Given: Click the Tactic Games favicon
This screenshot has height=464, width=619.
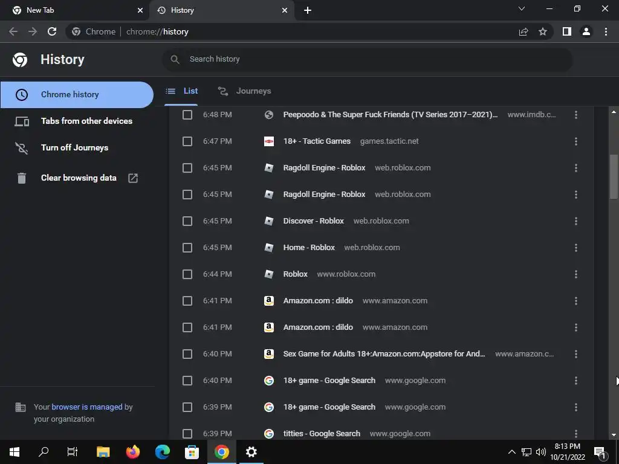Looking at the screenshot, I should [269, 141].
